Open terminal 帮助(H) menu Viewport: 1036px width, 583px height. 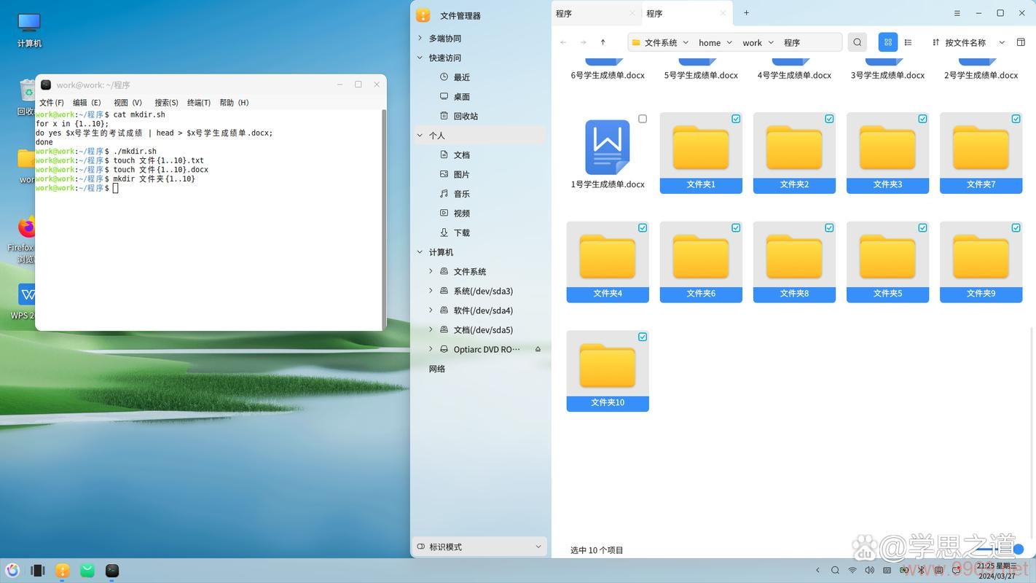pos(235,103)
